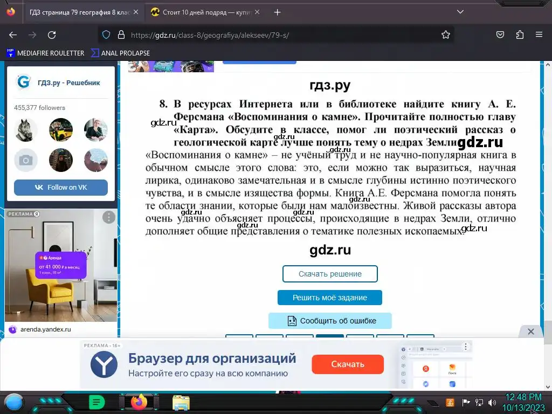Open the ГДЗ.ру - Решебник VK group link

(x=69, y=82)
